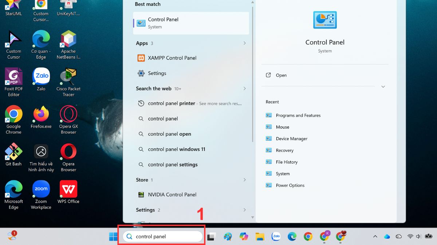Screen dimensions: 437x245
Task: Open recent item Power Options
Action: tap(285, 185)
